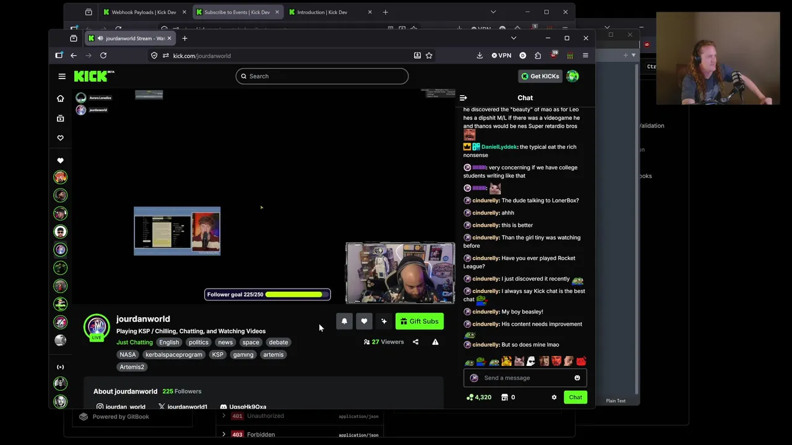Open the Kick hamburger sidebar menu
Screen dimensions: 792x445
tap(62, 76)
